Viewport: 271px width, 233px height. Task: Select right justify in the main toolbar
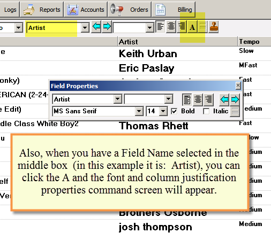point(182,27)
